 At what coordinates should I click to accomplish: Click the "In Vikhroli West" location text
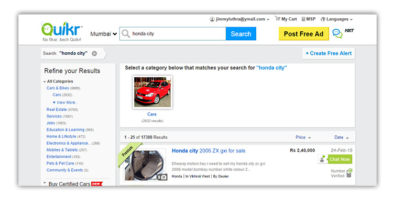tap(198, 176)
